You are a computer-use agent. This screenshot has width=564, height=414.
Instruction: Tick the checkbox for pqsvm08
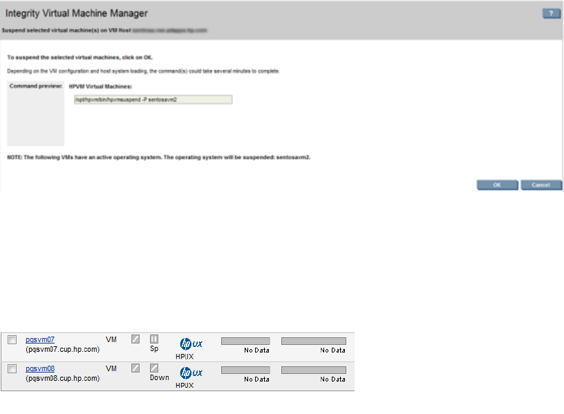(12, 369)
